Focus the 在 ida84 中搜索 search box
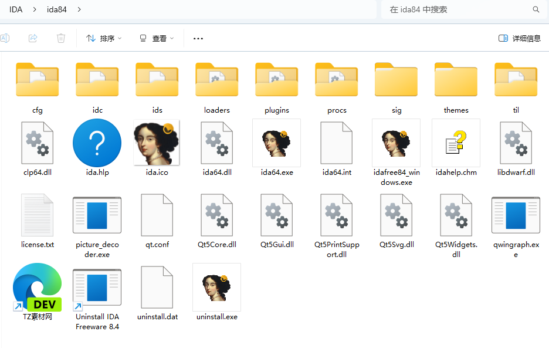 (463, 9)
